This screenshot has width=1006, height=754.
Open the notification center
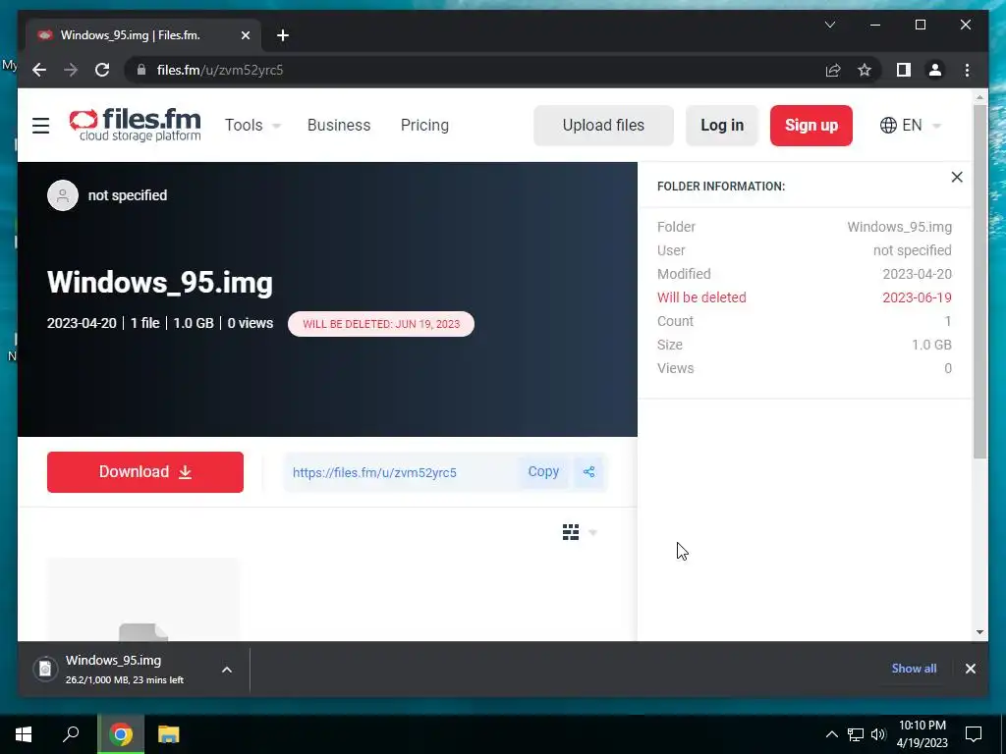tap(974, 734)
